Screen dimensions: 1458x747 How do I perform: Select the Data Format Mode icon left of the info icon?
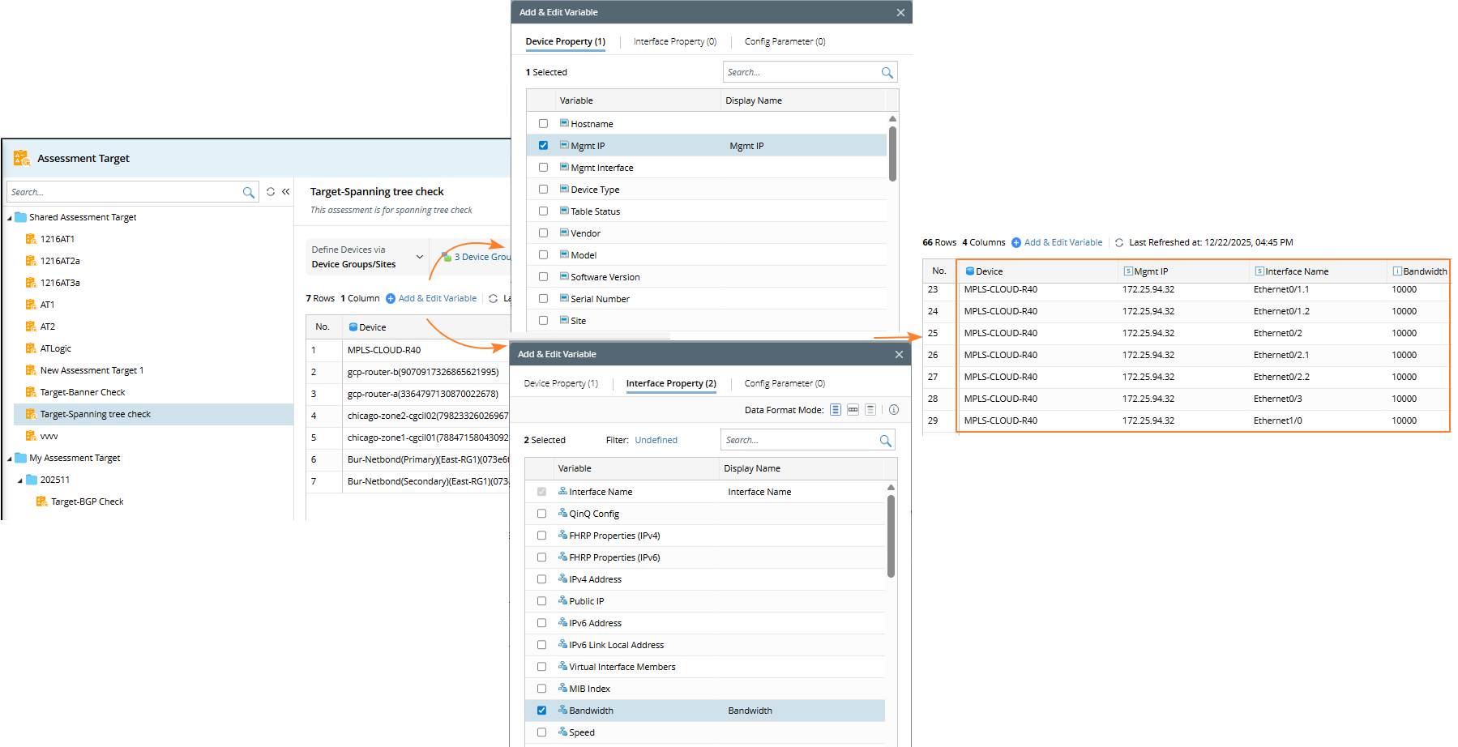[870, 410]
